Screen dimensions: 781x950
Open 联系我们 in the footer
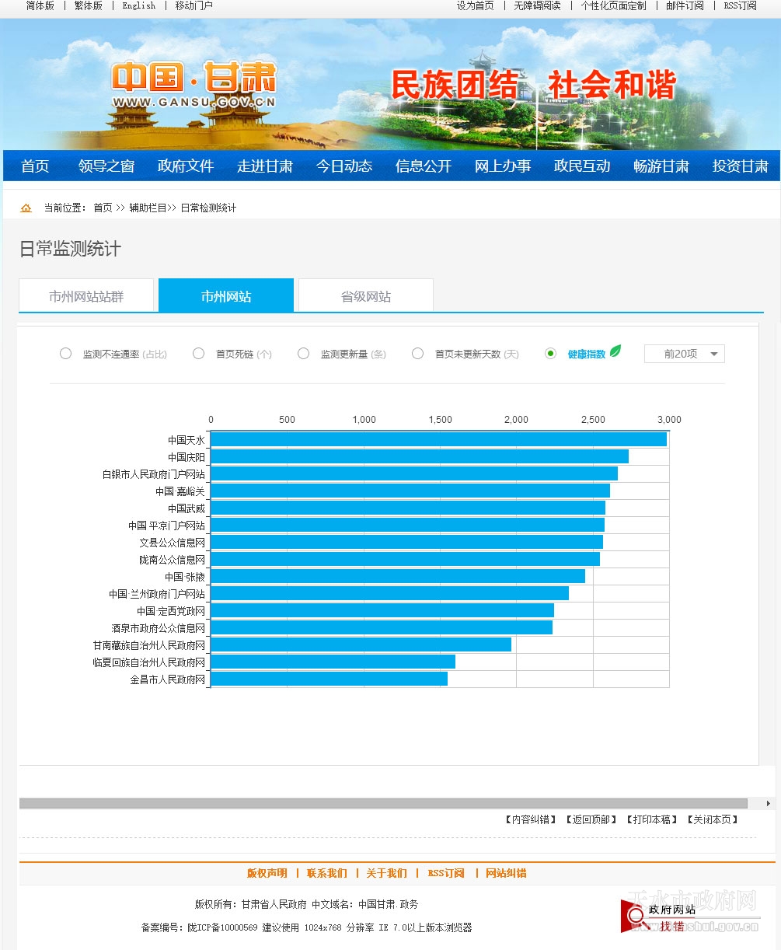click(x=327, y=874)
